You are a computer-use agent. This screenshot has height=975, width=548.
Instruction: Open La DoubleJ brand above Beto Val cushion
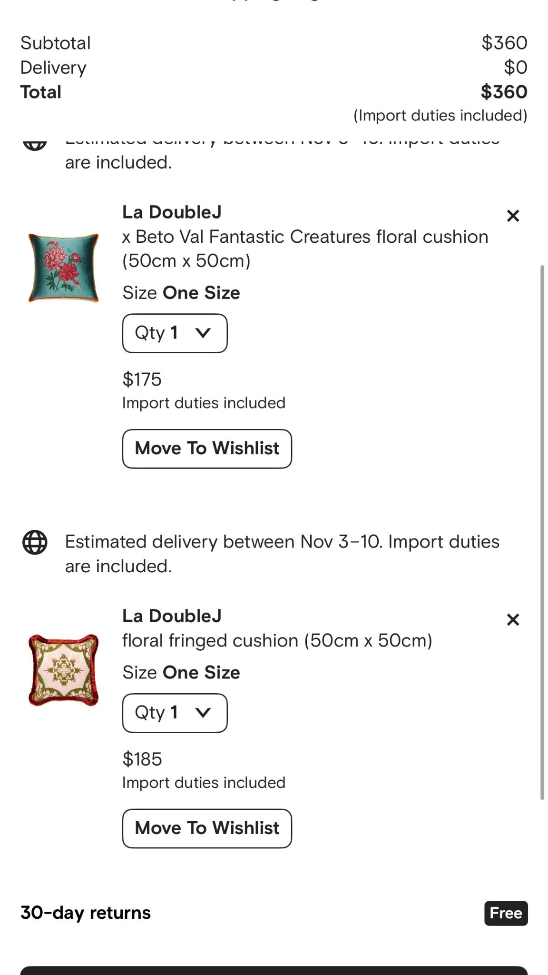point(172,212)
